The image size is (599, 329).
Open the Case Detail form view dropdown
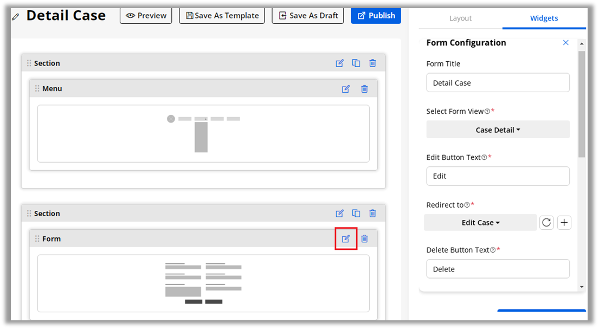(498, 130)
